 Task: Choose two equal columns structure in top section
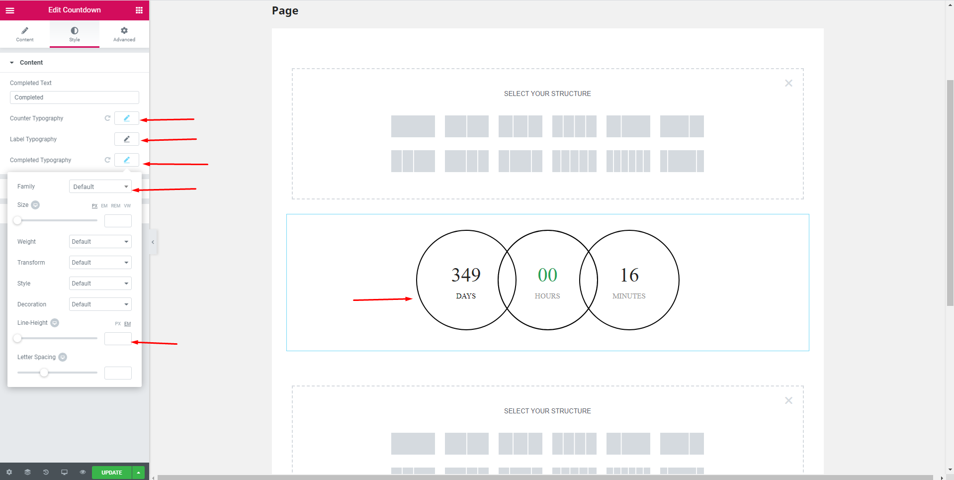(x=467, y=126)
